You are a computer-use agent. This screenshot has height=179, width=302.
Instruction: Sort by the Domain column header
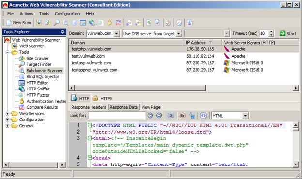(125, 43)
